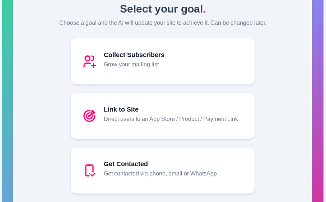Pick the Get Contacted goal title
The height and width of the screenshot is (202, 326).
[126, 164]
